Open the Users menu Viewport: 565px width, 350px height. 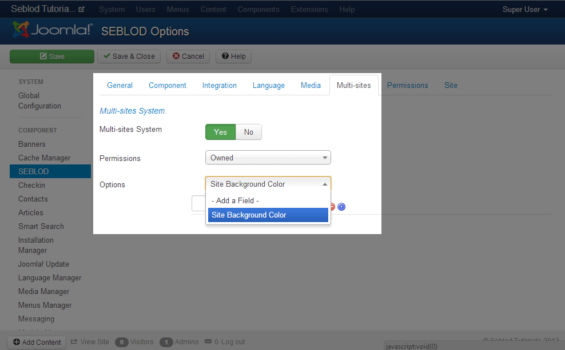pos(146,9)
